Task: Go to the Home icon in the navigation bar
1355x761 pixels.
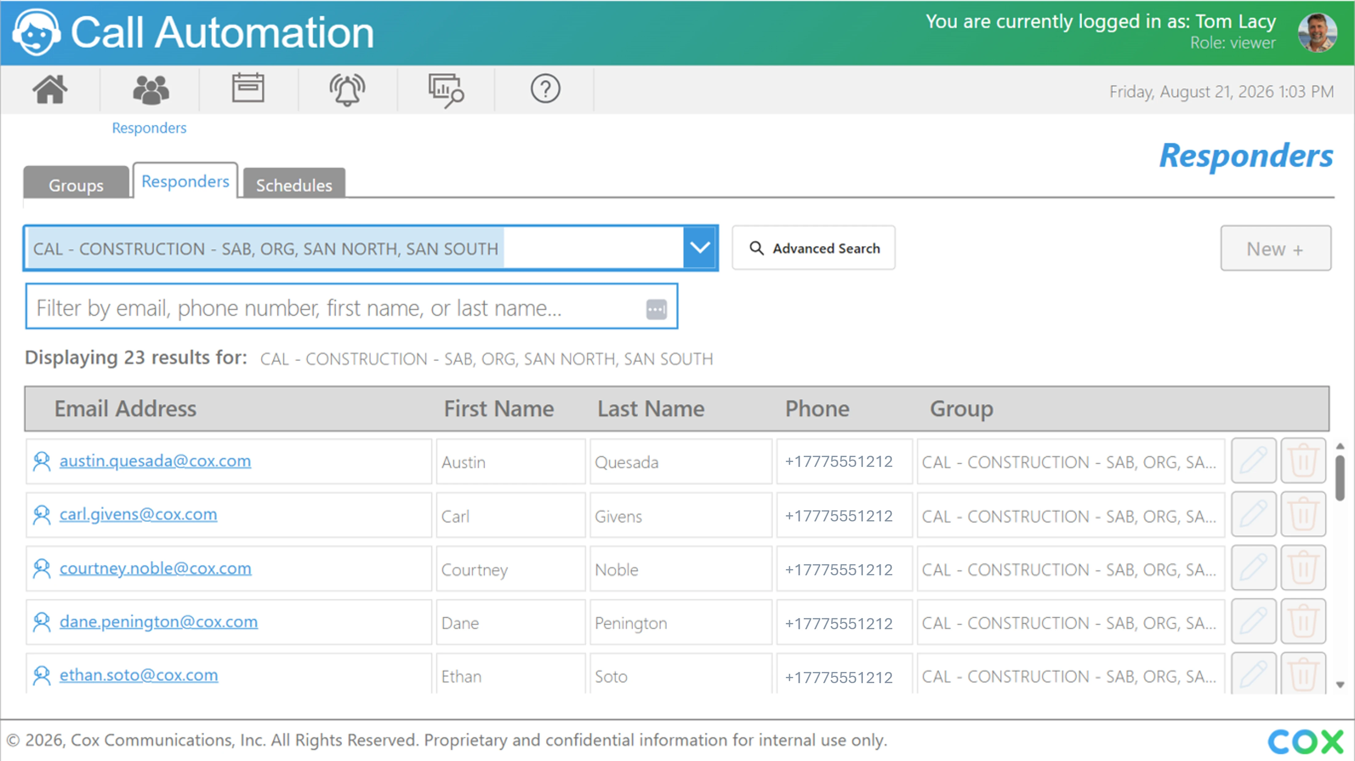Action: pos(50,89)
